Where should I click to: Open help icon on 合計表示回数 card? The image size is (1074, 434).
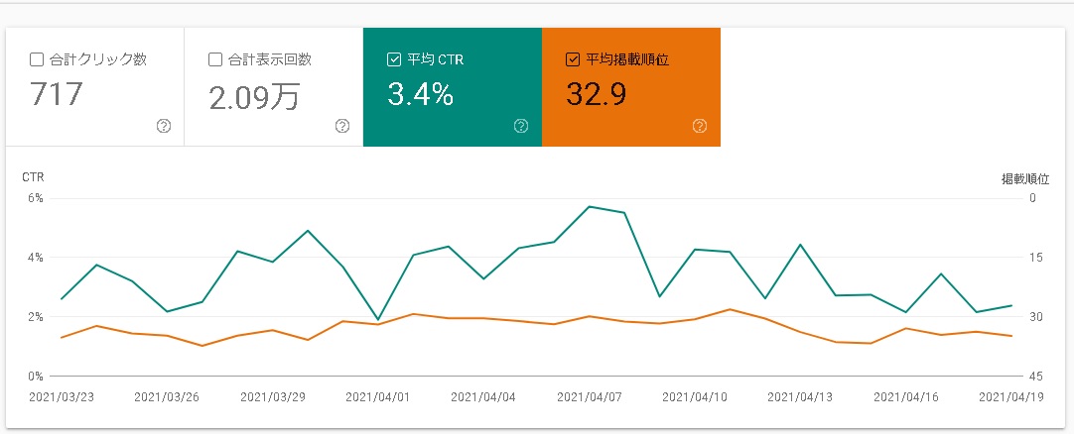pos(342,126)
